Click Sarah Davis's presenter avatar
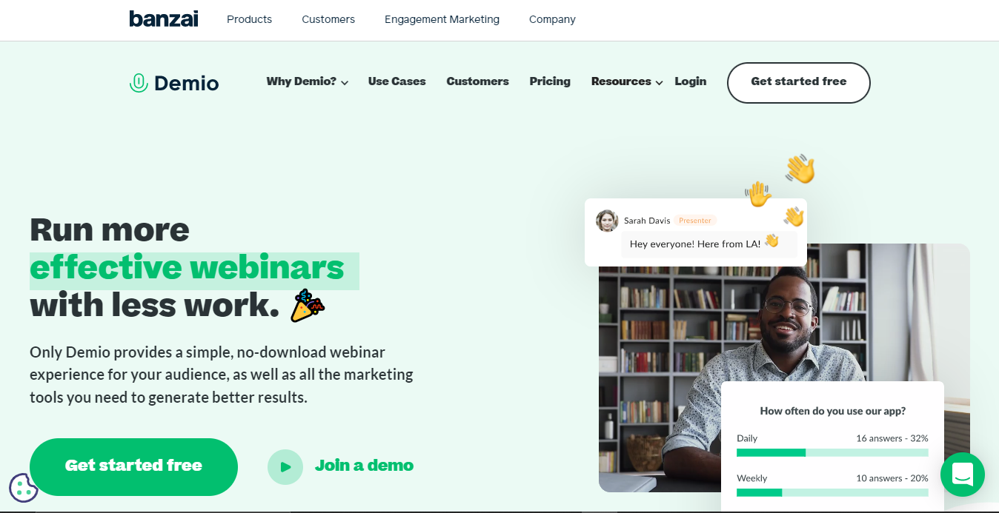Viewport: 999px width, 513px height. point(607,221)
